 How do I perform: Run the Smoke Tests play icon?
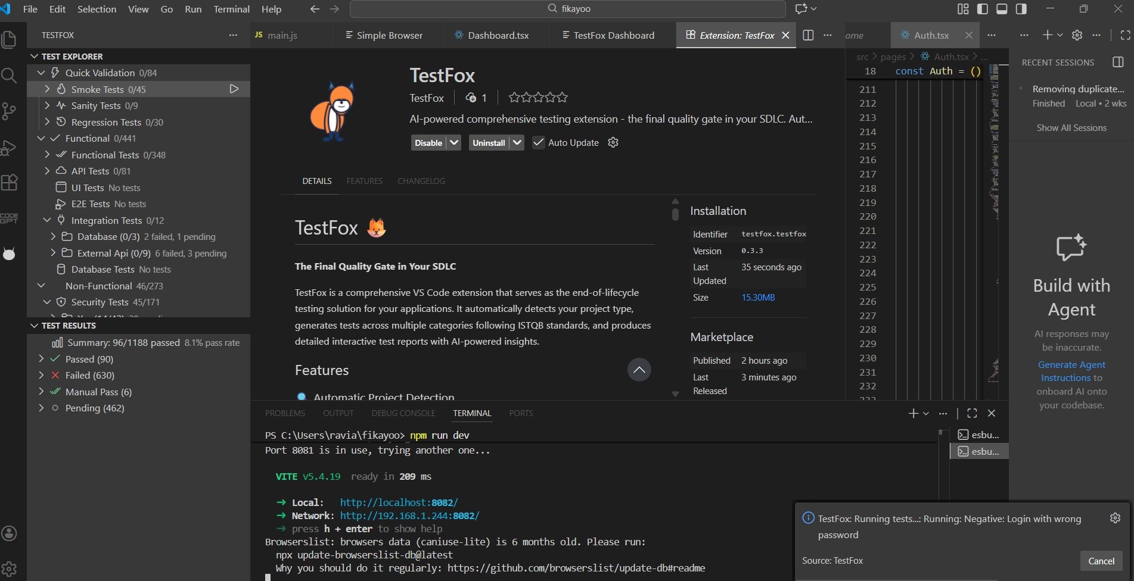234,89
